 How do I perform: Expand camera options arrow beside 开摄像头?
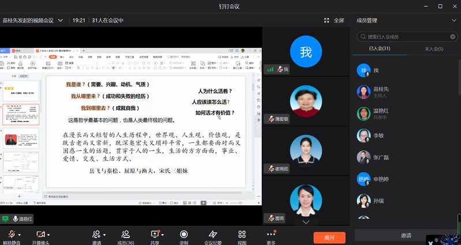[x=49, y=235]
